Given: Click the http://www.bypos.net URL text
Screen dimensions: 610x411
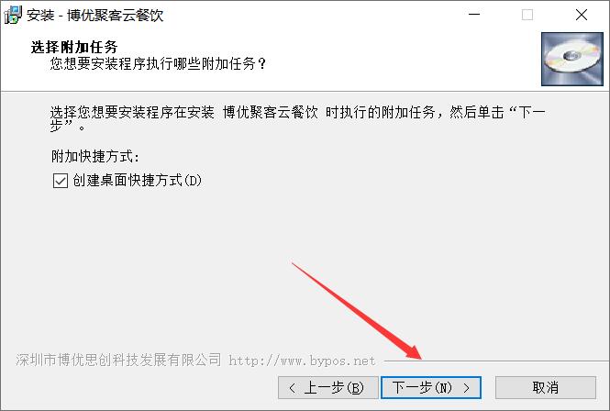Looking at the screenshot, I should click(x=302, y=361).
